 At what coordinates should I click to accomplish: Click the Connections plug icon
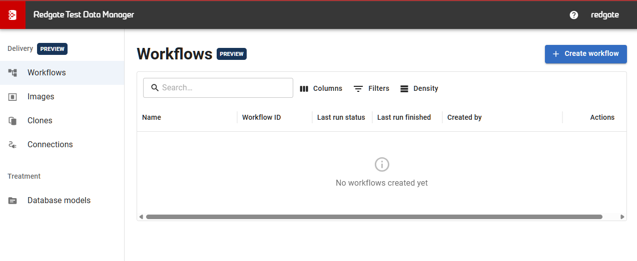click(x=13, y=145)
